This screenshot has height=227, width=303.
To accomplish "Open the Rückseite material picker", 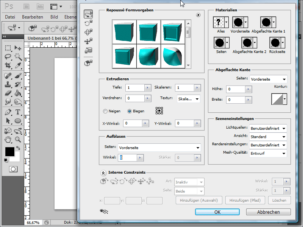I will click(277, 43).
